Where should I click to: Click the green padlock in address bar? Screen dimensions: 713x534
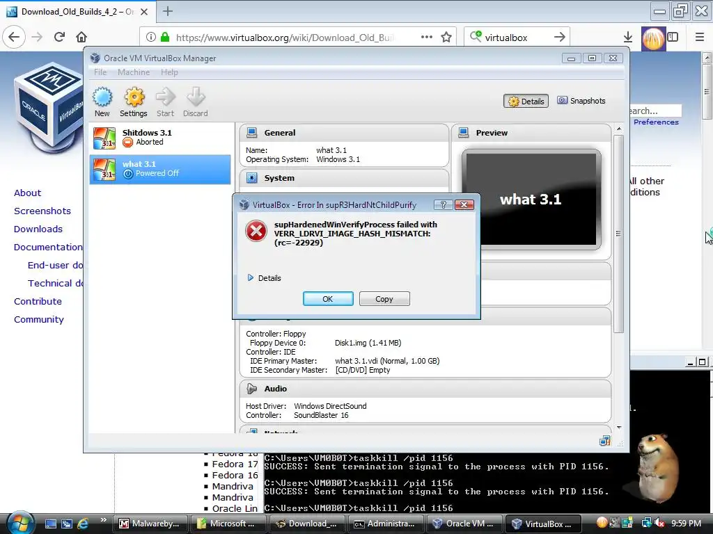click(x=165, y=37)
